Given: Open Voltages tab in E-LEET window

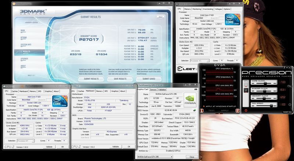Looking at the screenshot, I should 218,9.
